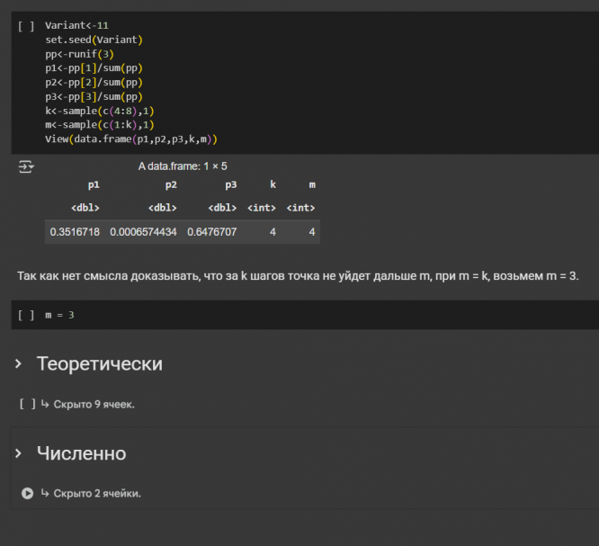Show the 2 hidden cells (Скрыто 2 ячейки)
Screen dimensions: 599x546
(96, 493)
